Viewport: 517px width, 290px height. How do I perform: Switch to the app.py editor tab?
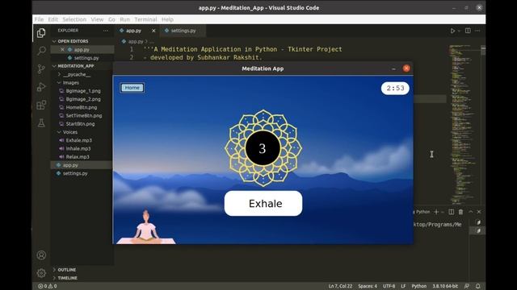click(137, 31)
